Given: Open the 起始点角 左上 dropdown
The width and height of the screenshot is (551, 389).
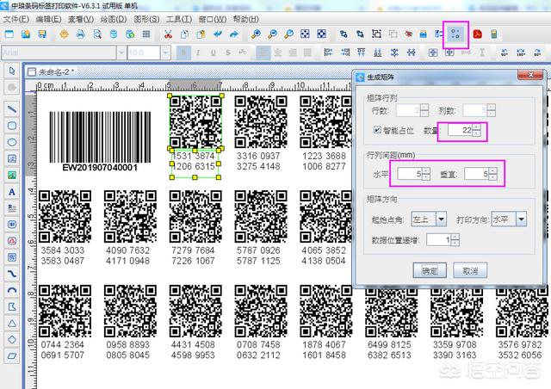Looking at the screenshot, I should (441, 219).
